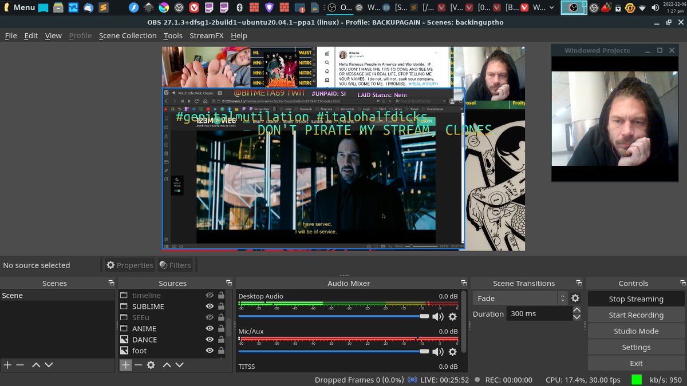Select the ANIME source row

[x=172, y=328]
